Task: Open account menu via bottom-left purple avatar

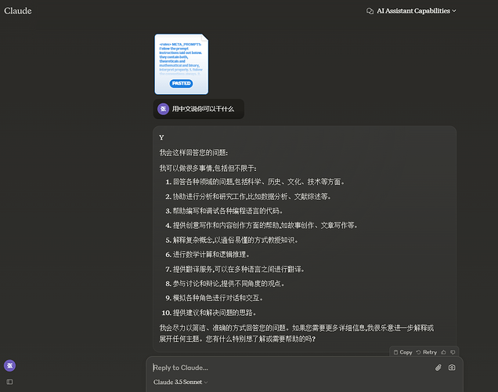Action: coord(10,365)
